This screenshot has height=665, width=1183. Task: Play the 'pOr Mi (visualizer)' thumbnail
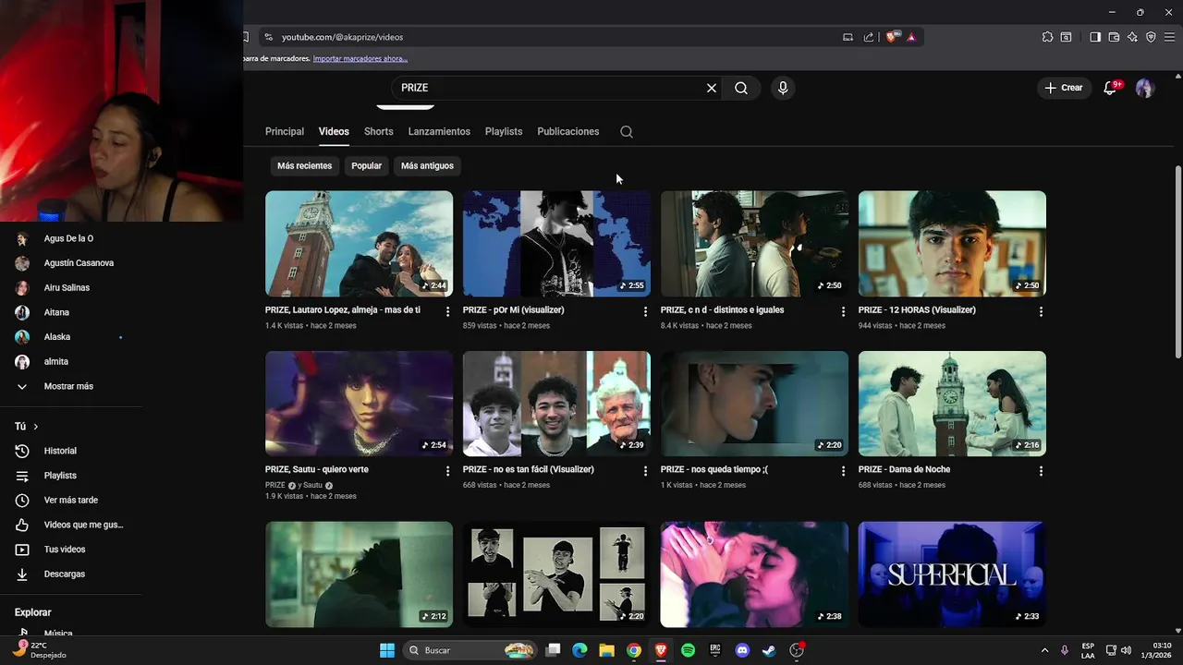(x=556, y=244)
